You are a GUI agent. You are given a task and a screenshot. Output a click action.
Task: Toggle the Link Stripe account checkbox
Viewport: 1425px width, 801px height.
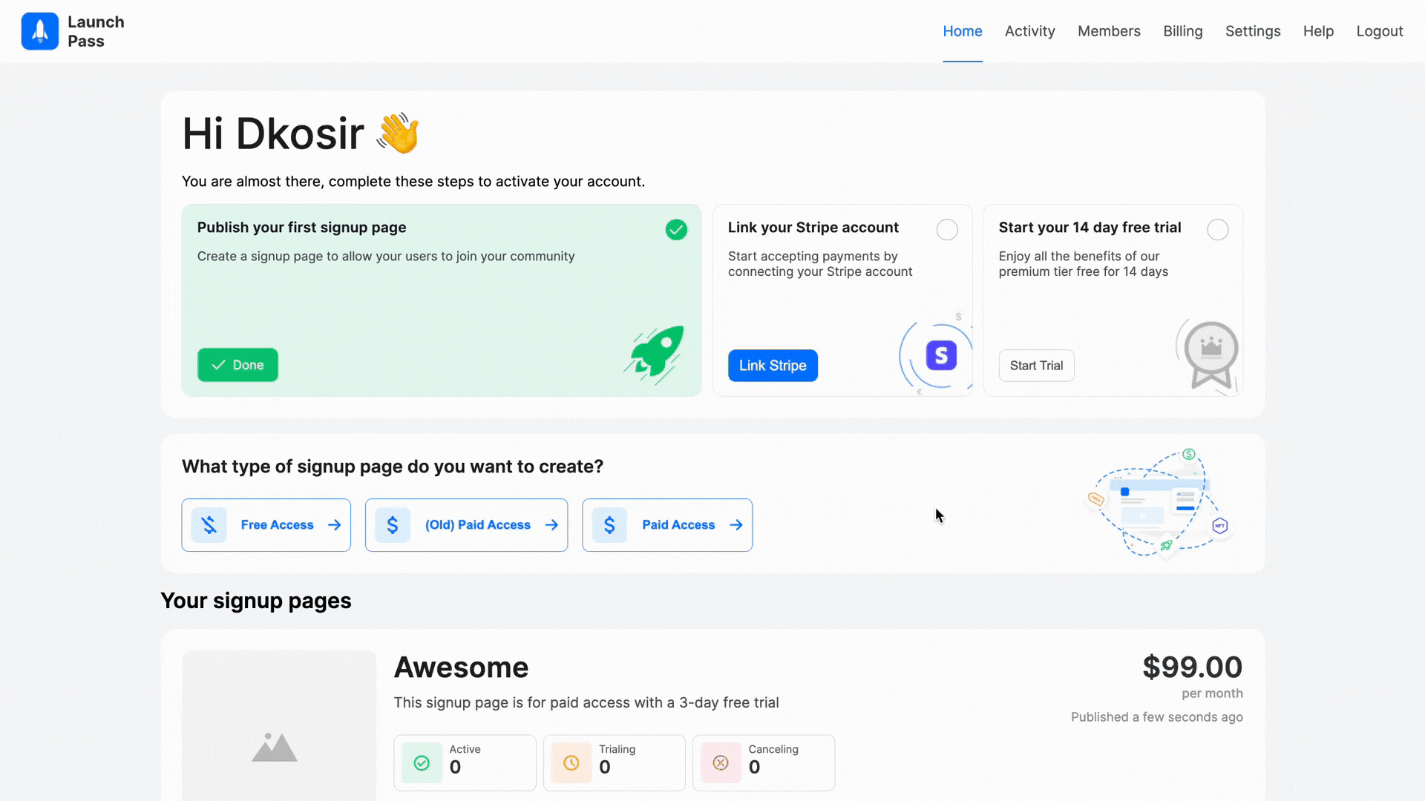click(x=947, y=229)
